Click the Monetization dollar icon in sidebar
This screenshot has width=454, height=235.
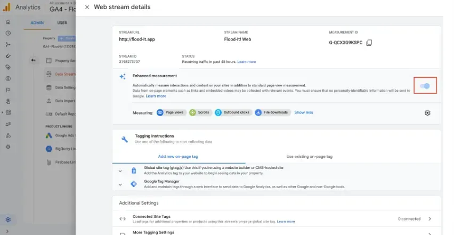pos(8,78)
